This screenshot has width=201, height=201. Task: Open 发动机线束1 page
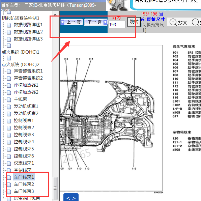[x=26, y=106]
